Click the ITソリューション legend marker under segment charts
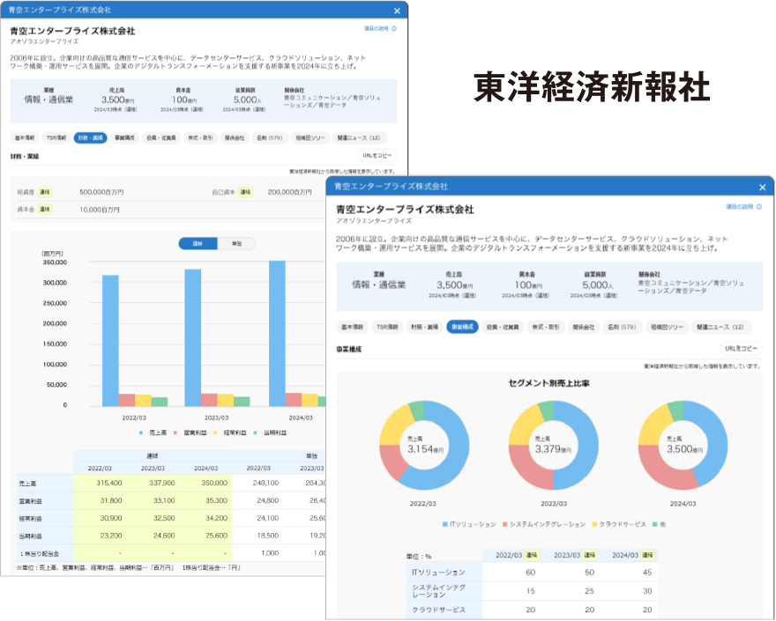The width and height of the screenshot is (776, 621). pos(444,521)
